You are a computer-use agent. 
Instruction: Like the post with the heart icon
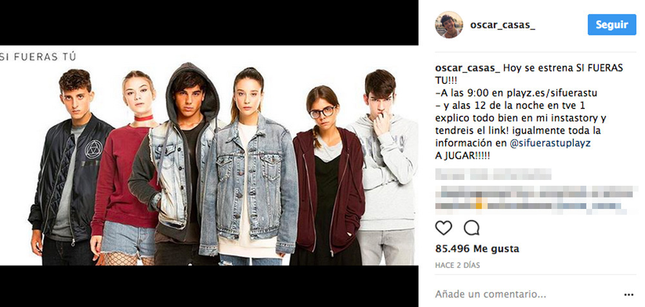coord(444,228)
